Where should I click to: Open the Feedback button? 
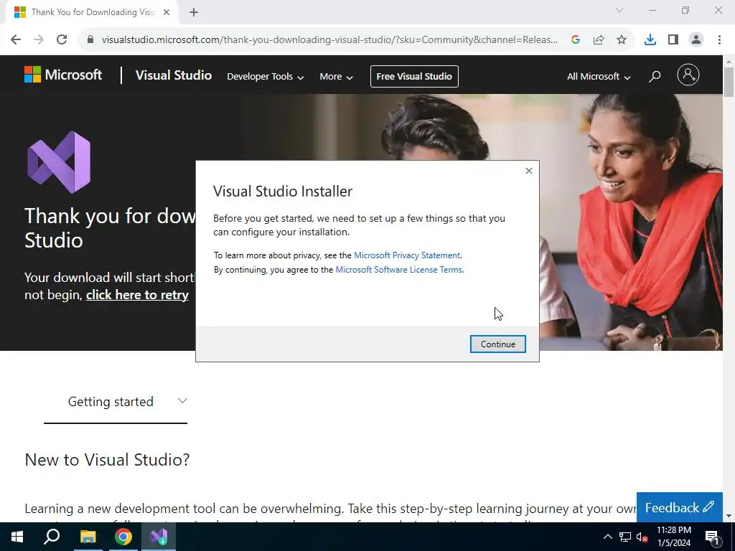pyautogui.click(x=680, y=507)
